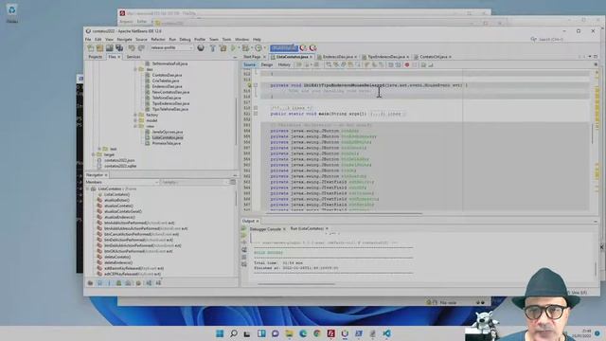Image resolution: width=606 pixels, height=341 pixels.
Task: Expand the factory folder in Files tree
Action: [135, 115]
